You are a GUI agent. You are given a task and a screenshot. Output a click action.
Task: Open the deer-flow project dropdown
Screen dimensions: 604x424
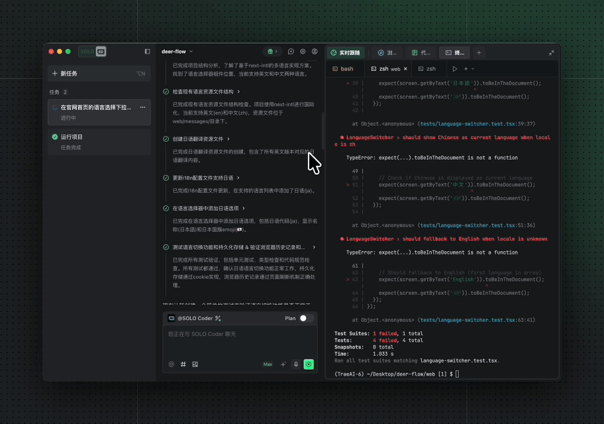[177, 52]
